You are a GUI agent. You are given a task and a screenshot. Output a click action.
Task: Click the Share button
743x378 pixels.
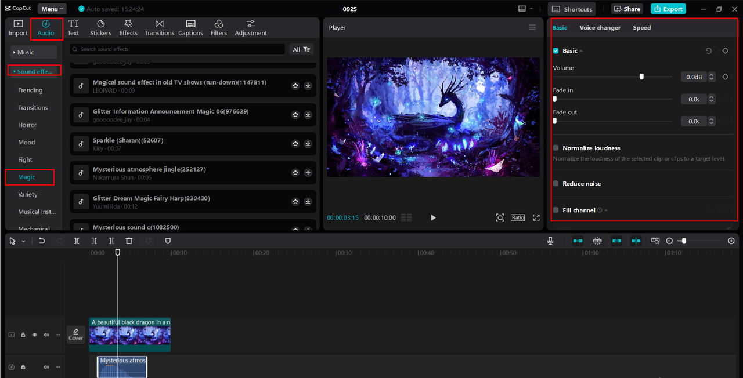pos(626,9)
